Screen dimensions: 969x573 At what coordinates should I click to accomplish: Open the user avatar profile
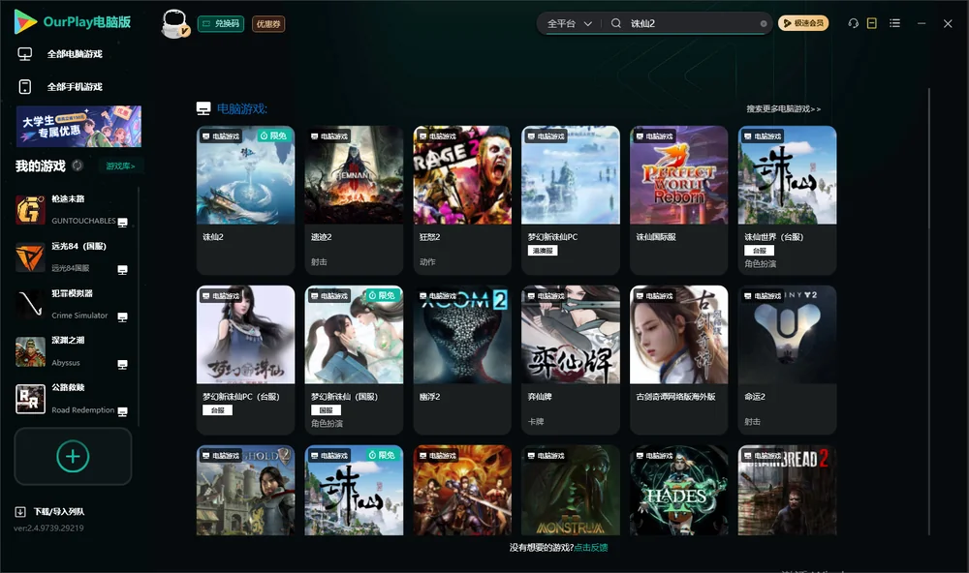pyautogui.click(x=174, y=24)
